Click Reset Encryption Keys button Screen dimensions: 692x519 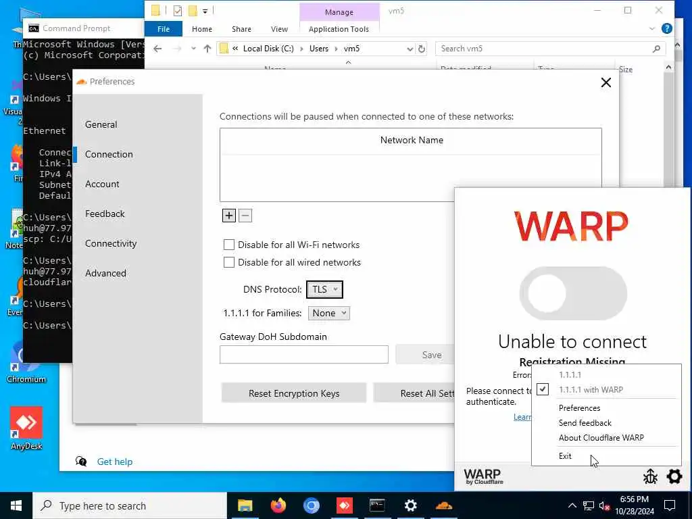pos(294,393)
